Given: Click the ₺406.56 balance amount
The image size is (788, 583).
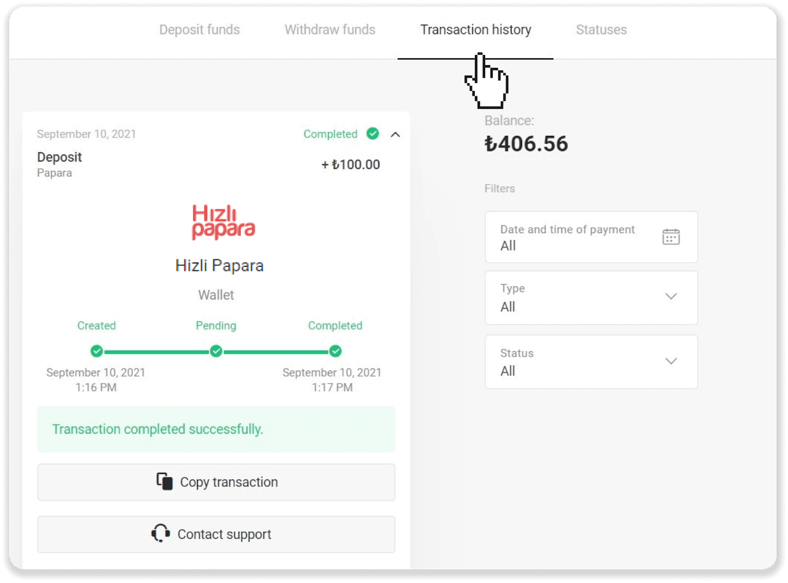Looking at the screenshot, I should click(x=526, y=144).
